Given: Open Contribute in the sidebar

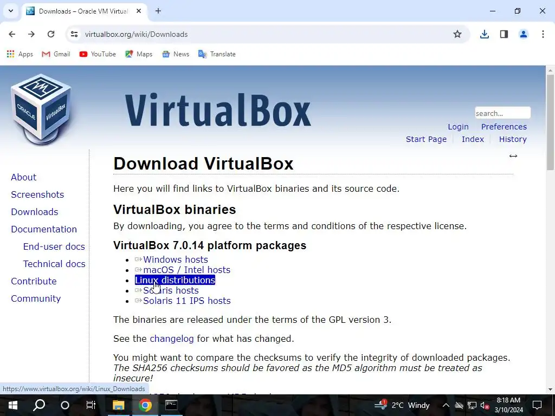Looking at the screenshot, I should coord(34,281).
